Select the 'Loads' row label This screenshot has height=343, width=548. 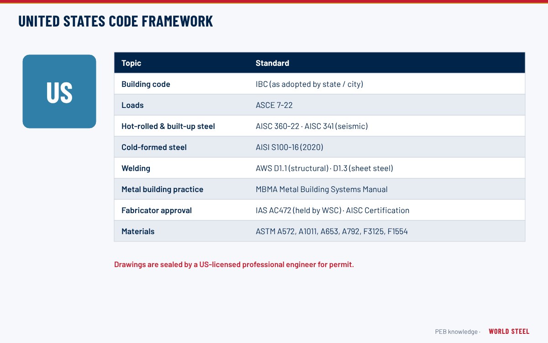[x=132, y=105]
